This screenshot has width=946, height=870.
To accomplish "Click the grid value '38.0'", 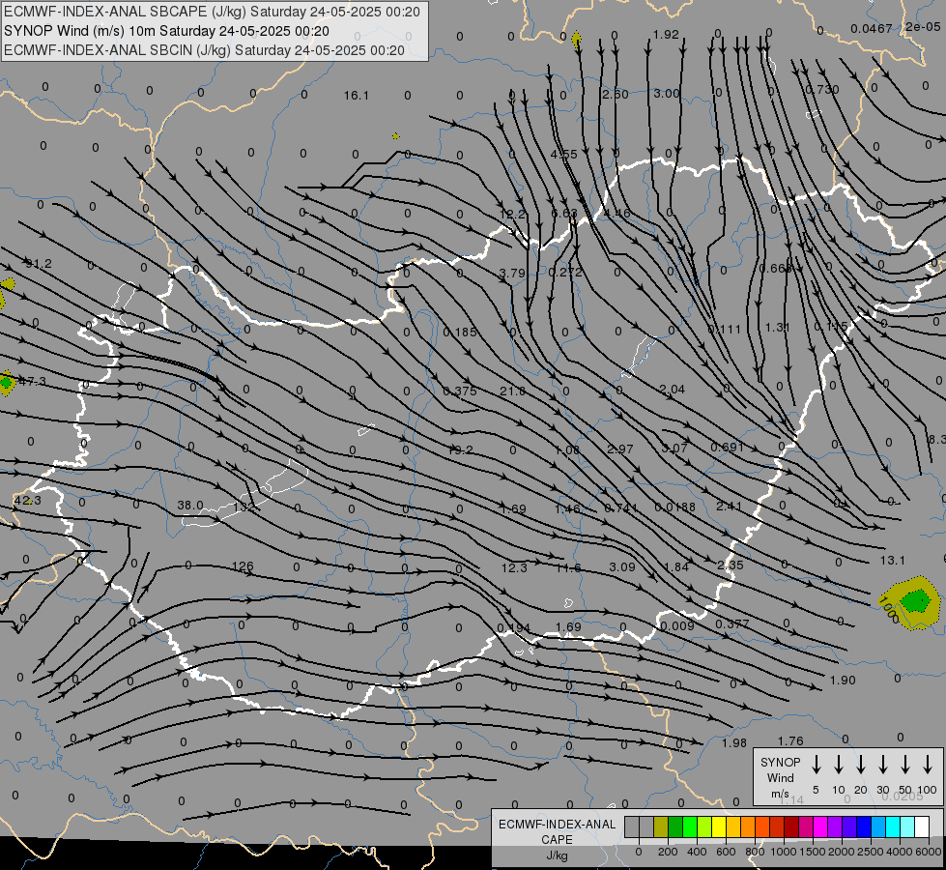I will pyautogui.click(x=190, y=506).
